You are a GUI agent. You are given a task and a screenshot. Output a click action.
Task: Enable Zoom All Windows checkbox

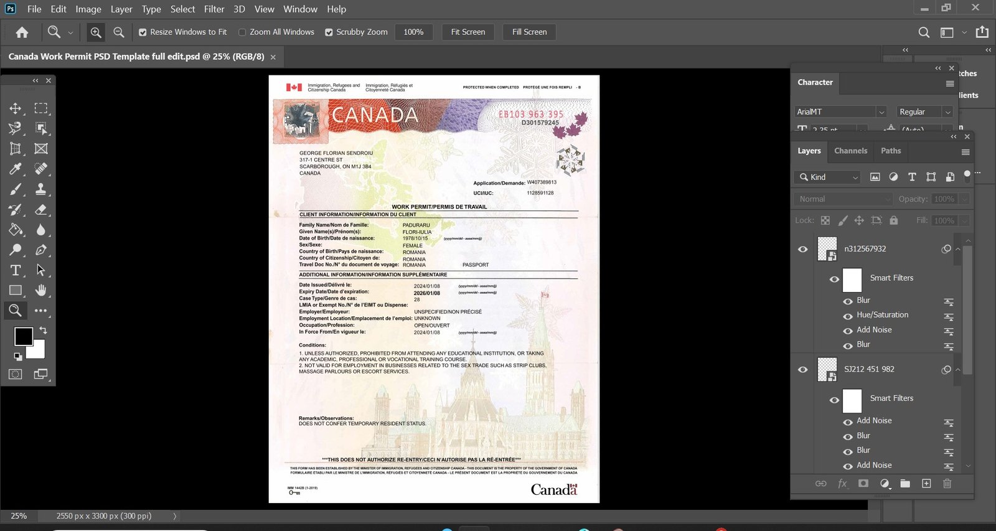click(x=243, y=32)
